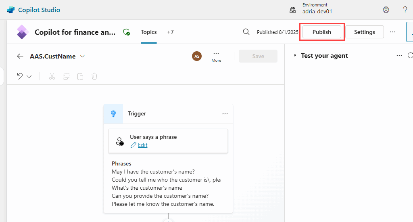
Task: Open the +7 more tabs menu
Action: click(x=171, y=32)
